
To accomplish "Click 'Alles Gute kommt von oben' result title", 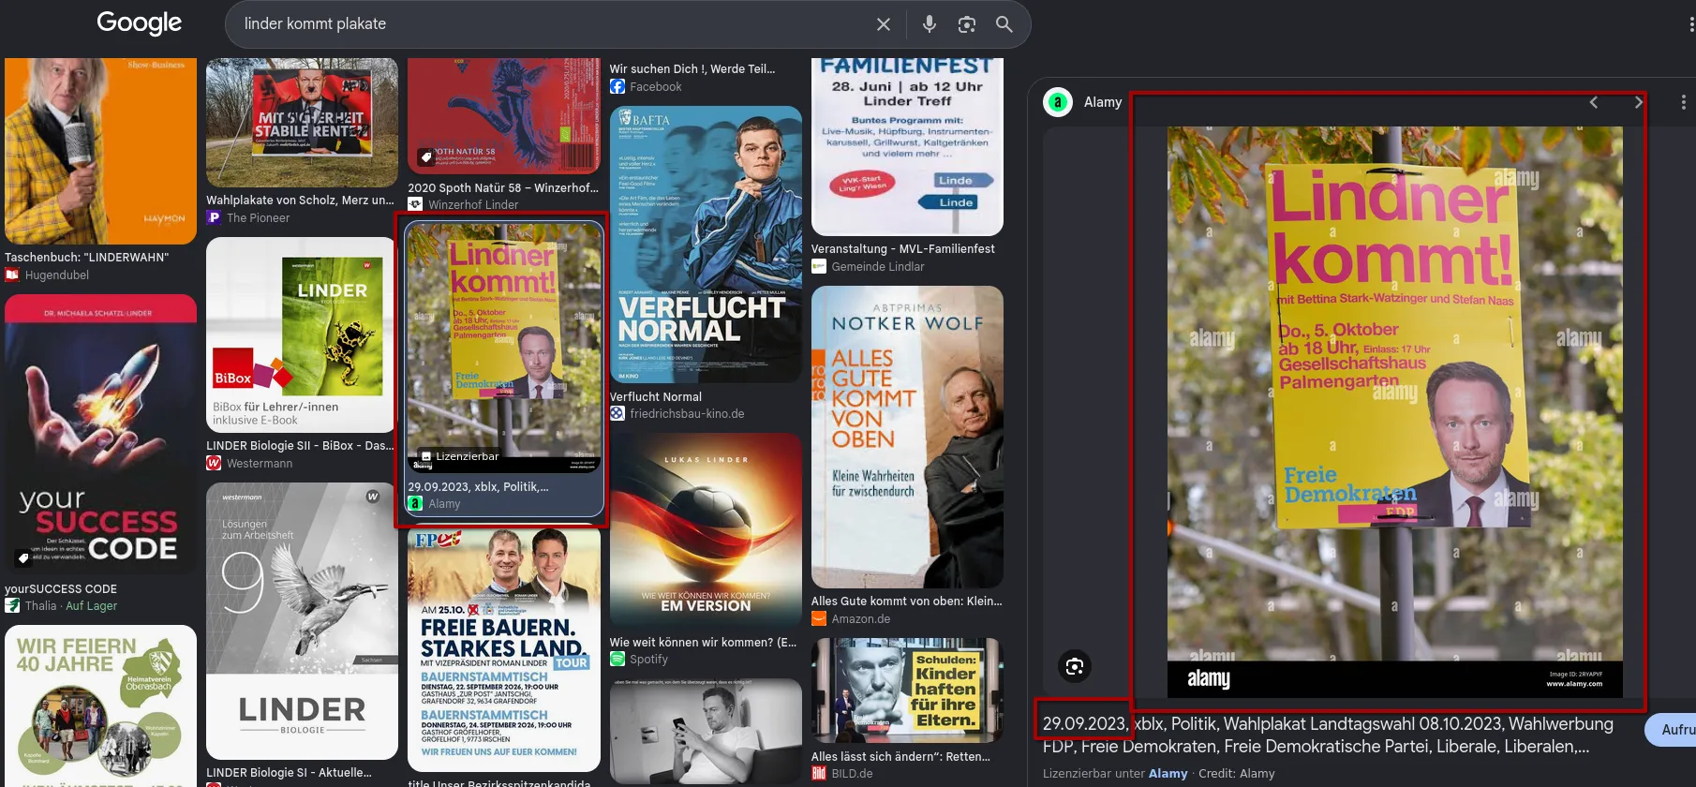I will click(906, 601).
